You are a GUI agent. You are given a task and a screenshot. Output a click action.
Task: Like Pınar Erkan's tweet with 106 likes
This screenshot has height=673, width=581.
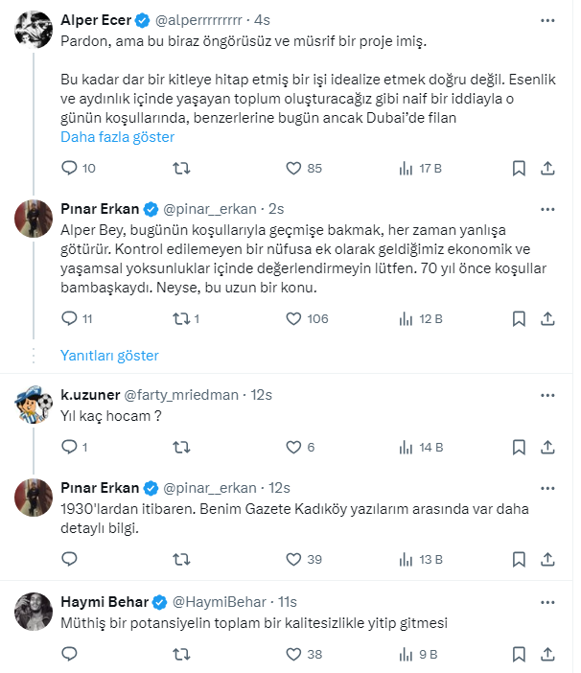click(294, 319)
